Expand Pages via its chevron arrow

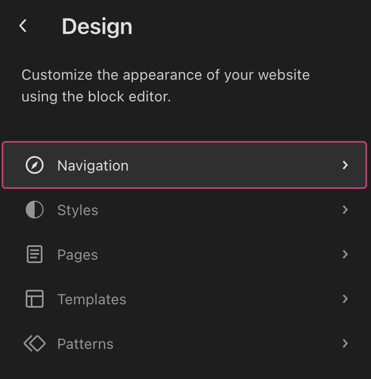click(x=345, y=254)
